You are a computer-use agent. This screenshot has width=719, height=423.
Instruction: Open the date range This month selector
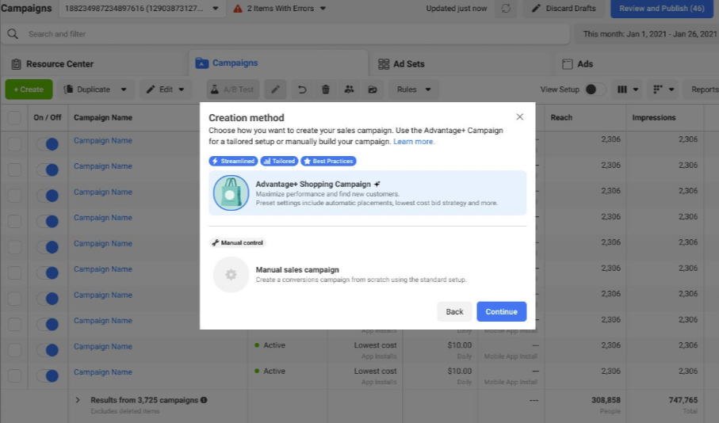647,34
